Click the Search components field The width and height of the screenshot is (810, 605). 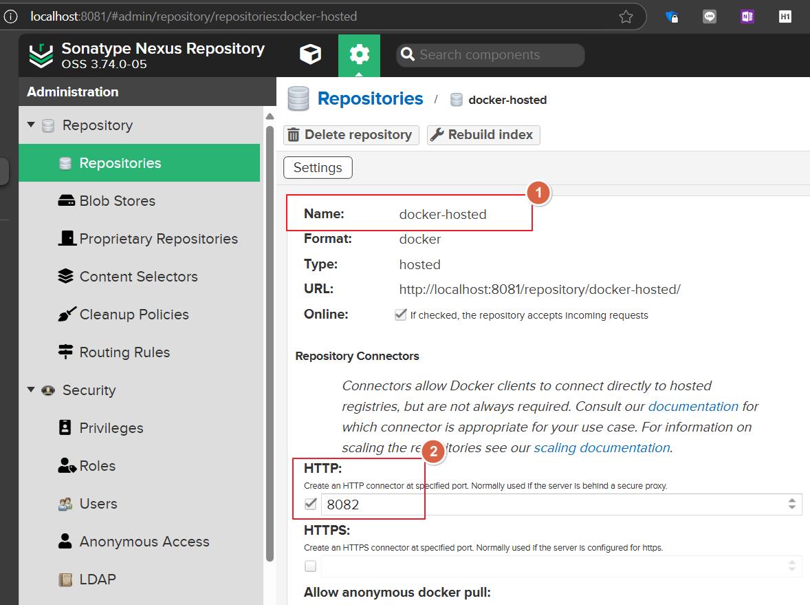(x=490, y=55)
